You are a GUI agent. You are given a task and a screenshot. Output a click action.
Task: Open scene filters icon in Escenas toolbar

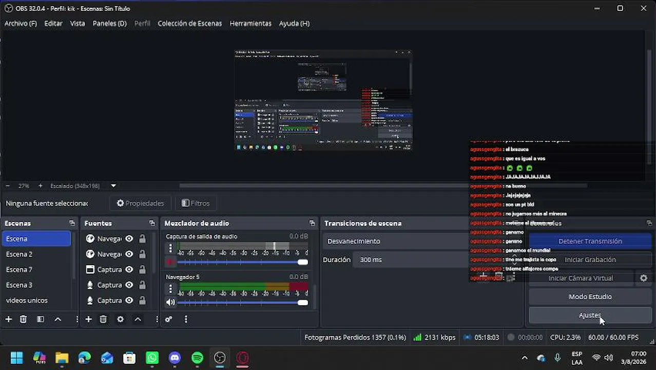pyautogui.click(x=41, y=319)
